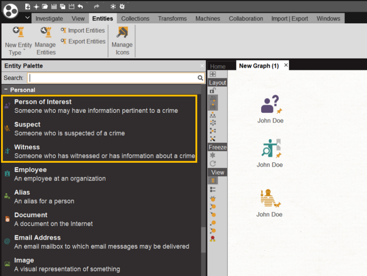Image resolution: width=367 pixels, height=276 pixels.
Task: Switch to the Home graph tab
Action: (218, 66)
